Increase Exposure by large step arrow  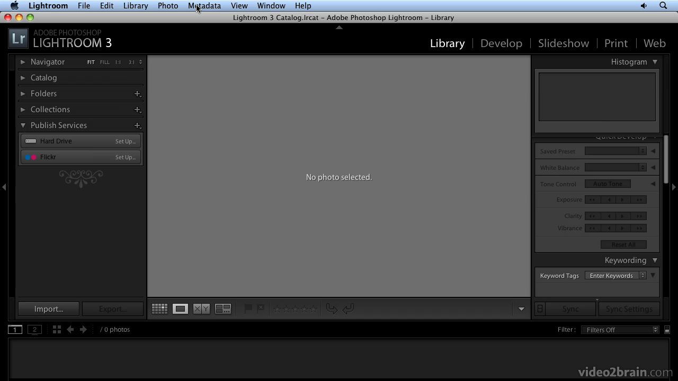[639, 199]
